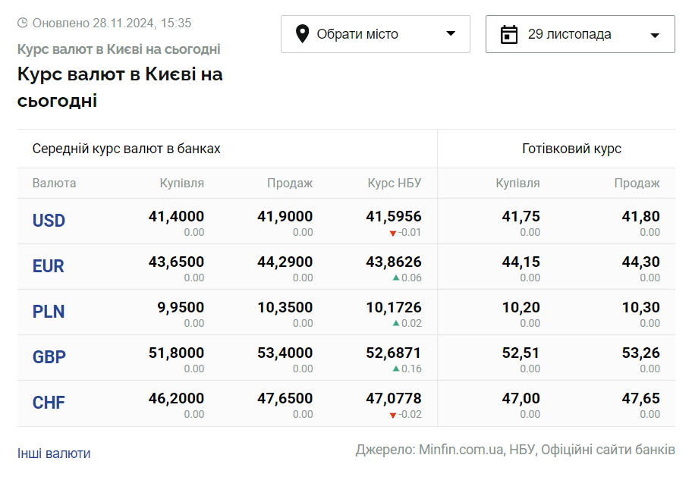Click cash Купівля column header
Viewport: 692px width, 480px height.
coord(517,183)
